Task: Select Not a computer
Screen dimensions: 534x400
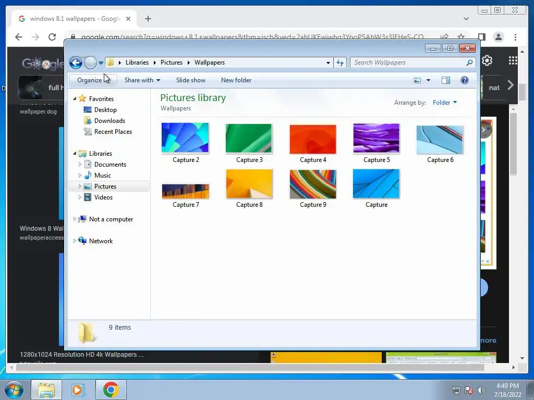Action: tap(111, 219)
